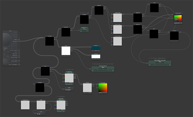Click the green G output of Vignette texture
The image size is (193, 117).
click(x=55, y=105)
